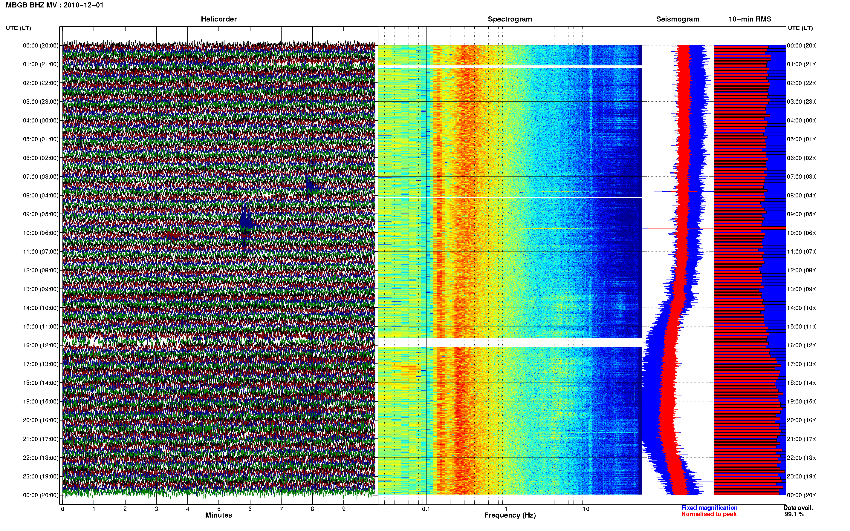Image resolution: width=850 pixels, height=531 pixels.
Task: Click the '0.1' frequency tick label
Action: [x=426, y=509]
